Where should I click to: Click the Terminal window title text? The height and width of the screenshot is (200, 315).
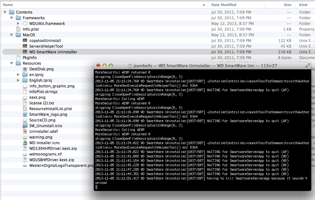205,66
